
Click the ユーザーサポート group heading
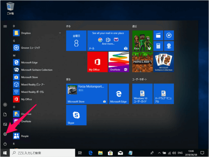click(x=139, y=79)
